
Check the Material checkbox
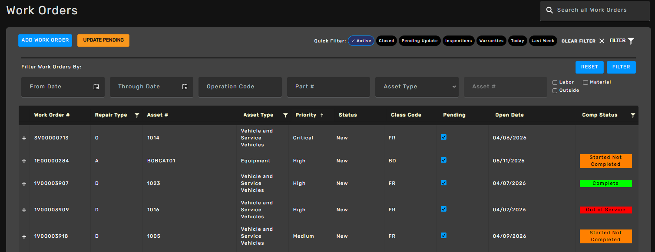pos(586,82)
